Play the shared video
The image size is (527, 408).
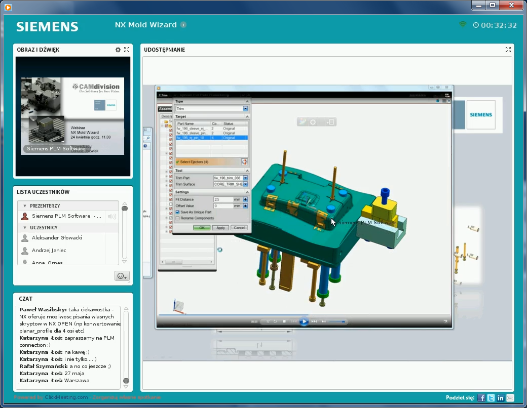[x=304, y=321]
